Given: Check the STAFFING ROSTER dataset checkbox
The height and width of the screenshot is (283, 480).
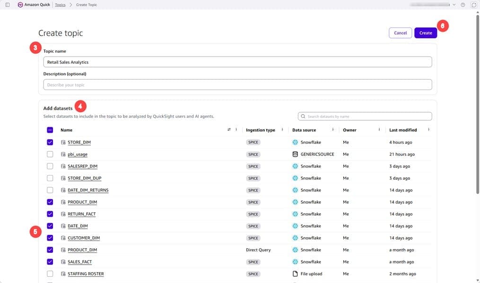Looking at the screenshot, I should (x=50, y=274).
